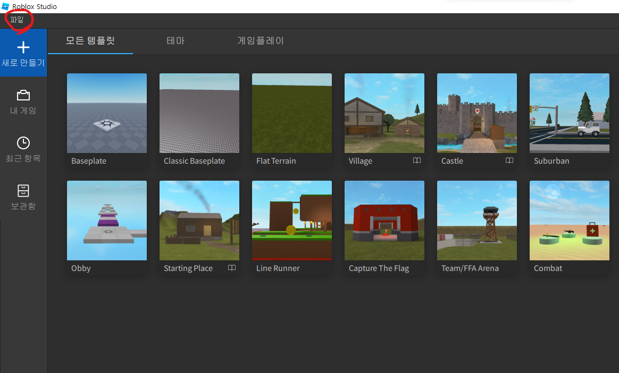Select the Village template thumbnail
Screen dimensions: 619x373
pyautogui.click(x=384, y=113)
